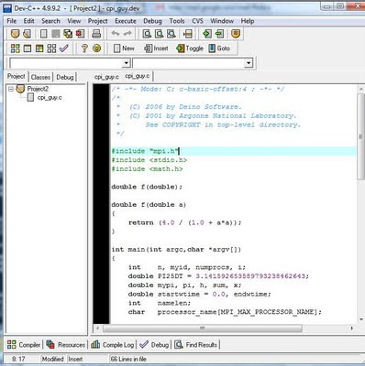
Task: Open the Help menu
Action: tap(248, 21)
